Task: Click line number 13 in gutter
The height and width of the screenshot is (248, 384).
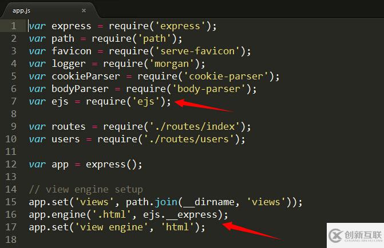Action: (11, 177)
